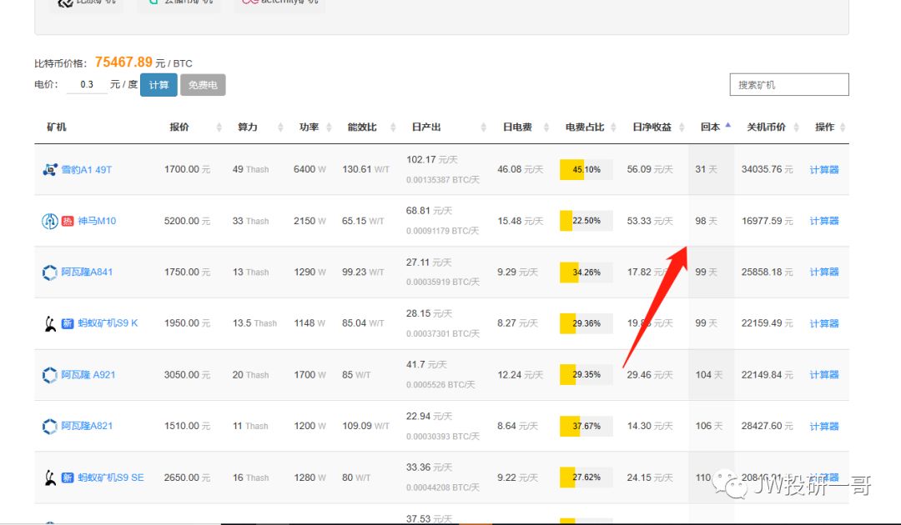Click the 104 天 payback cell
Viewport: 901px width, 525px height.
[x=708, y=375]
